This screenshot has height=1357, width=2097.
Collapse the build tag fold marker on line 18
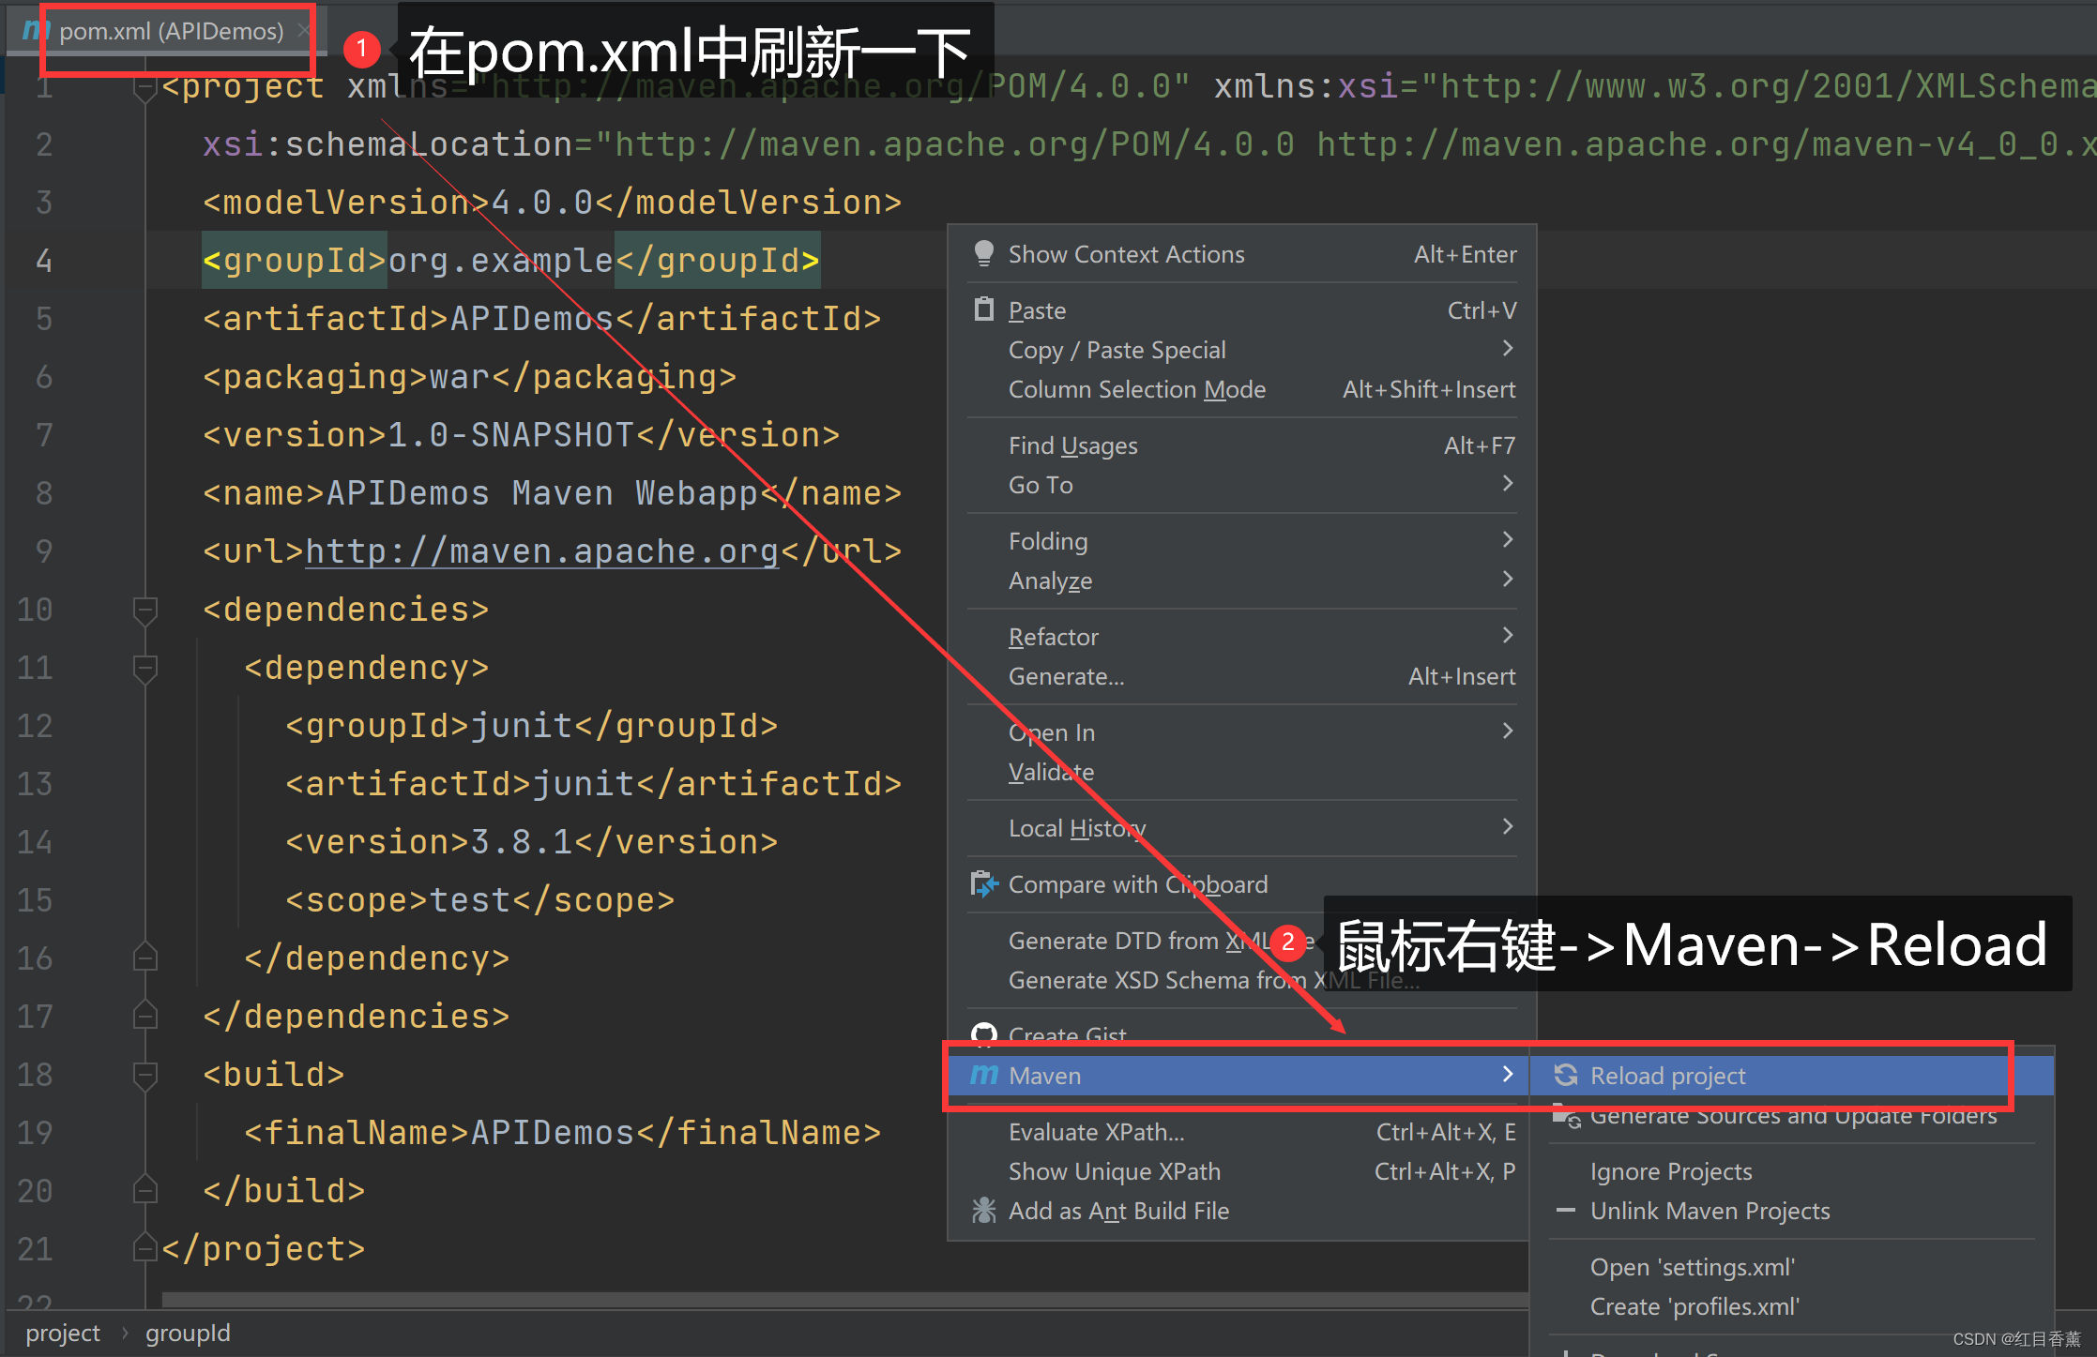tap(144, 1075)
